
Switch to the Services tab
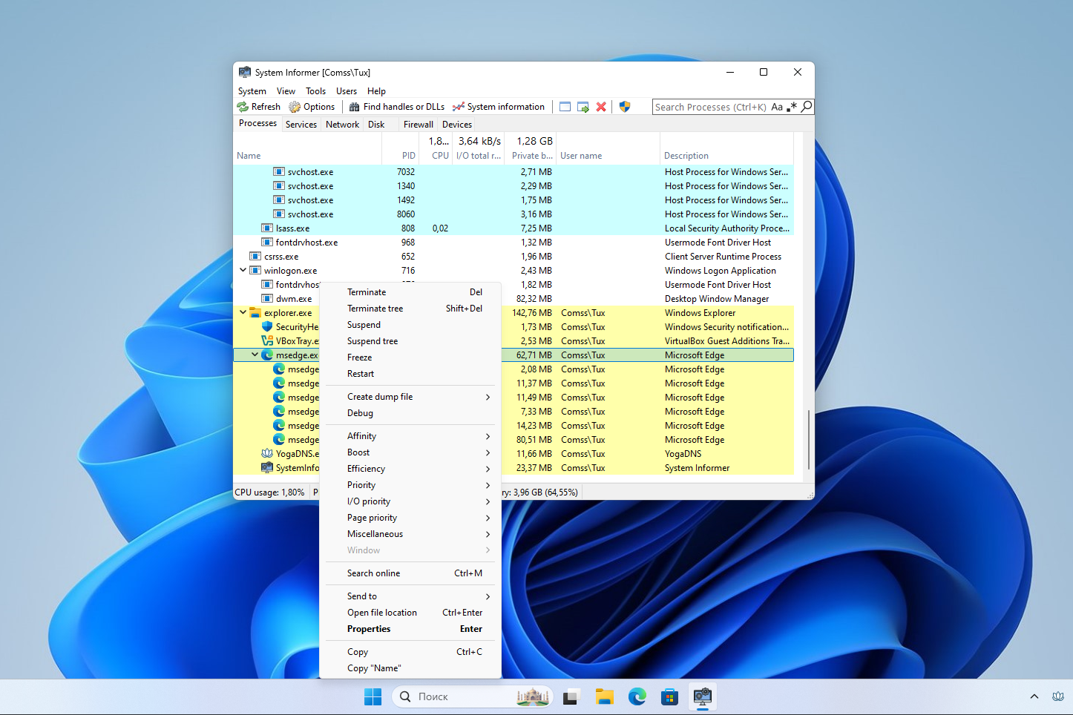301,125
